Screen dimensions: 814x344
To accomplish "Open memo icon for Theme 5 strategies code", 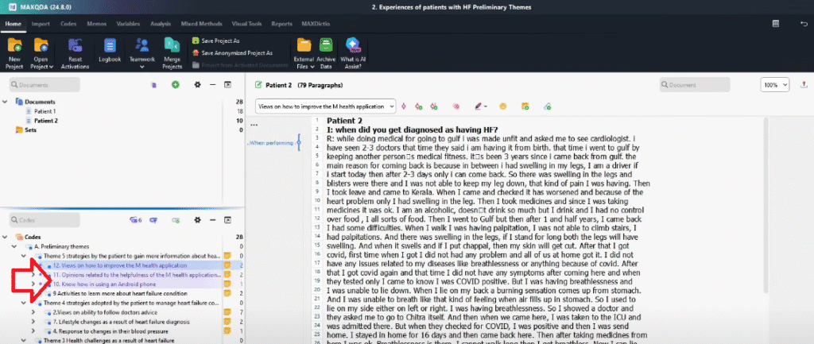I will [227, 256].
